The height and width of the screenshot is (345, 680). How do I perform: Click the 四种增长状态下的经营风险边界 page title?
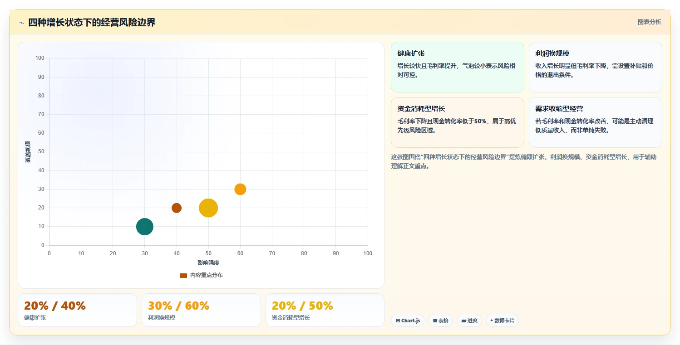tap(92, 23)
